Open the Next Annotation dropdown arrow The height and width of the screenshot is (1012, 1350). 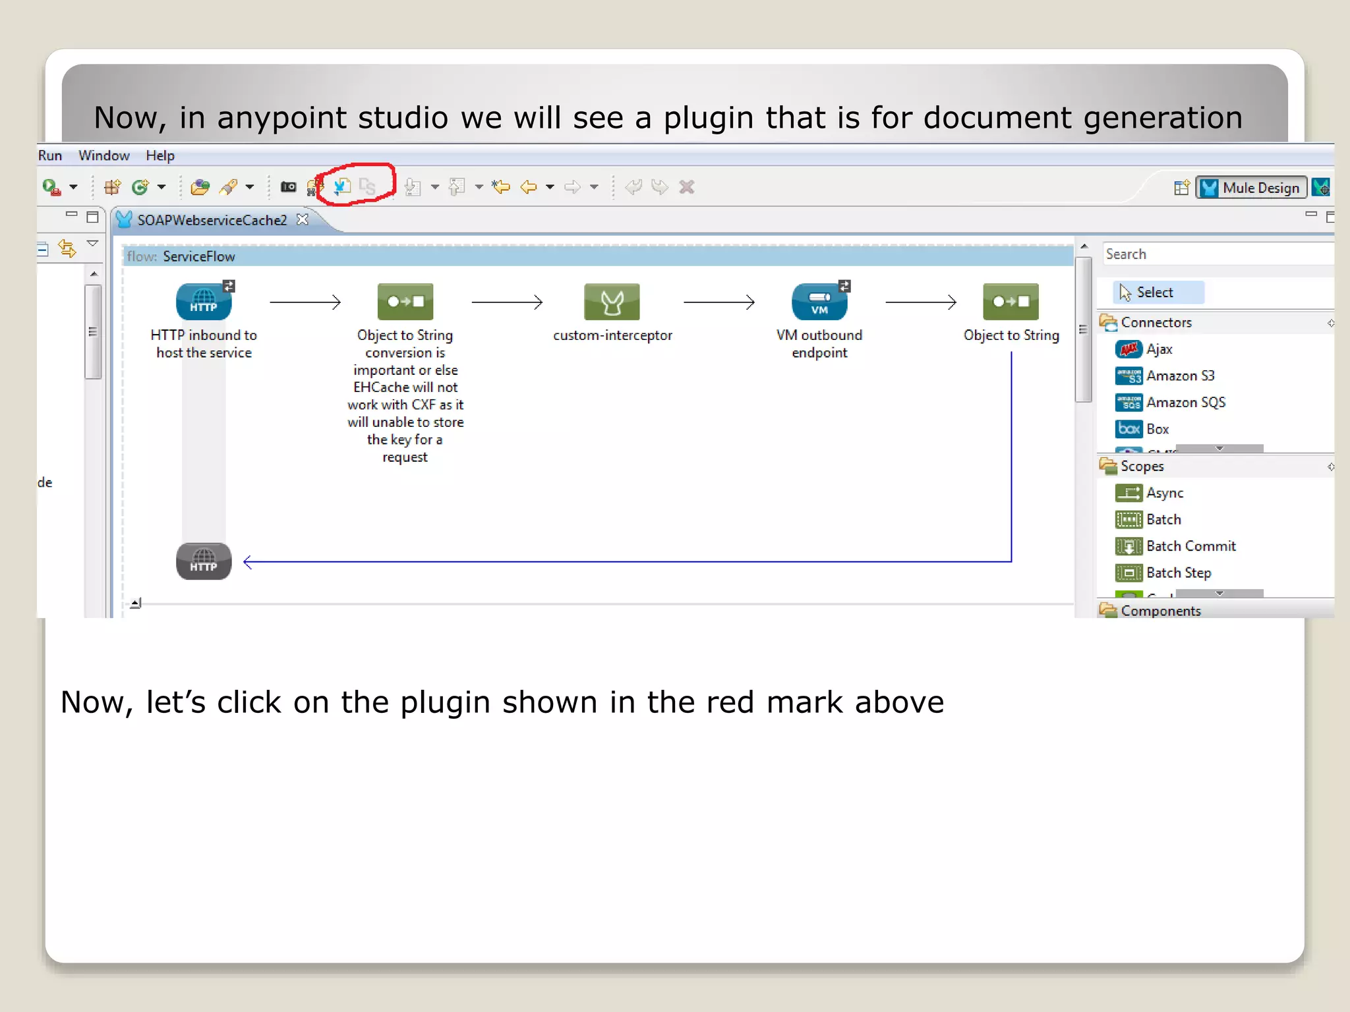(x=435, y=187)
